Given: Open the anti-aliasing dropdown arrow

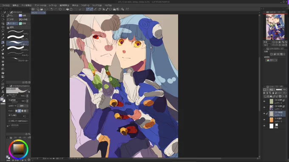Looking at the screenshot, I should pos(28,111).
